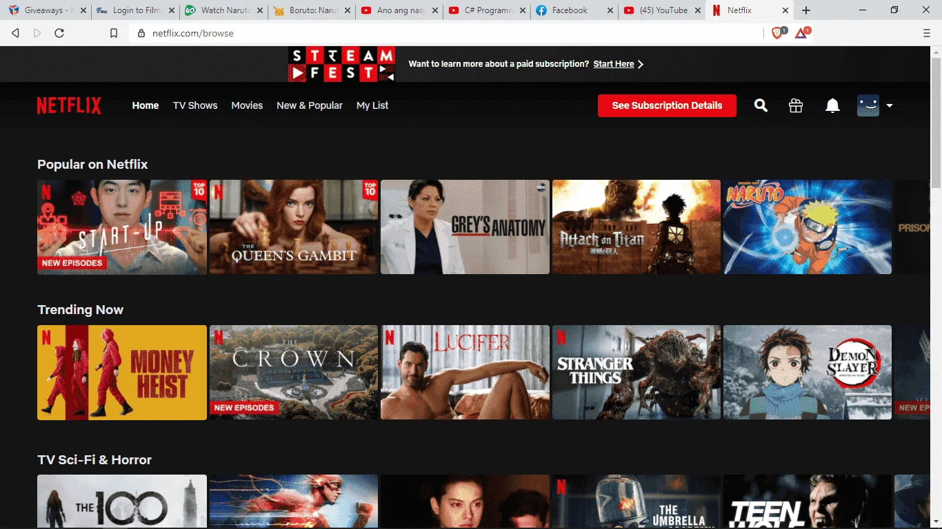Click the chevron after Start Here
The image size is (942, 529).
pyautogui.click(x=641, y=64)
